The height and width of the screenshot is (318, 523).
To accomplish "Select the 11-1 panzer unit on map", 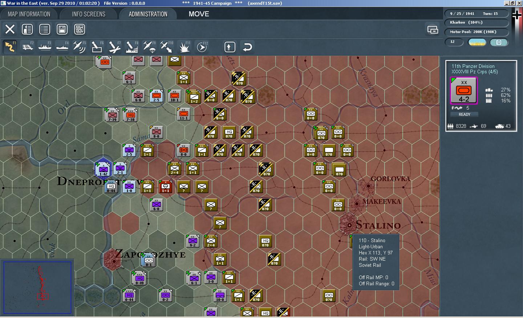I will tap(183, 114).
